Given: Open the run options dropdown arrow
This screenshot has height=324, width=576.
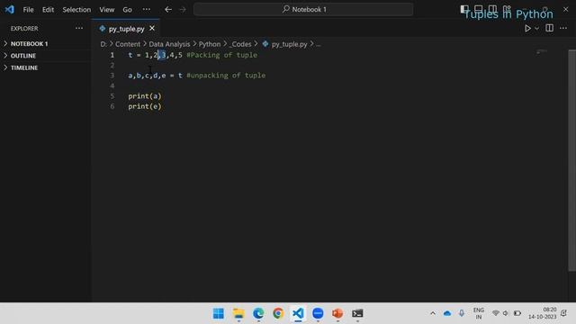Looking at the screenshot, I should (x=536, y=28).
